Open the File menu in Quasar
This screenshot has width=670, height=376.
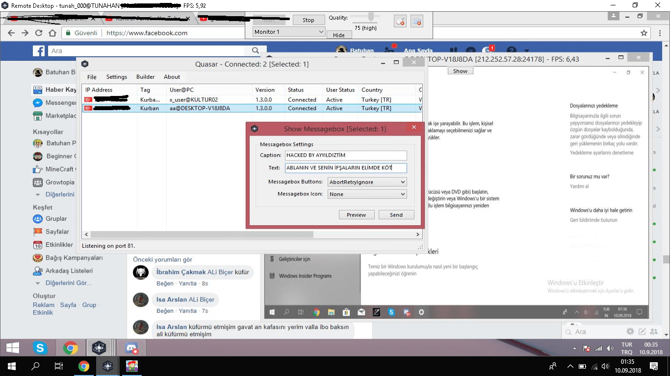[x=92, y=77]
